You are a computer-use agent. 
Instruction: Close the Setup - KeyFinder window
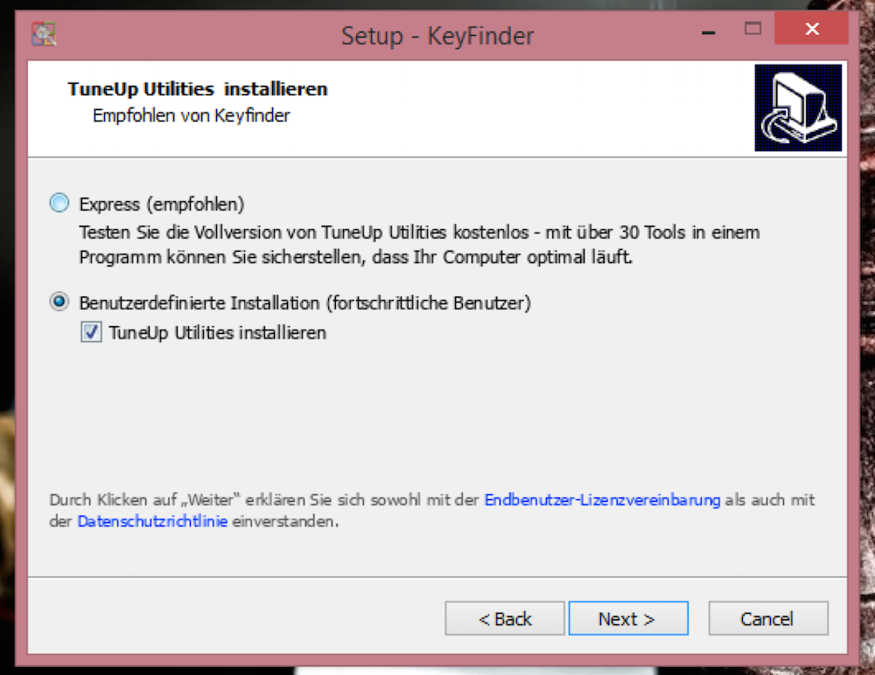point(812,29)
